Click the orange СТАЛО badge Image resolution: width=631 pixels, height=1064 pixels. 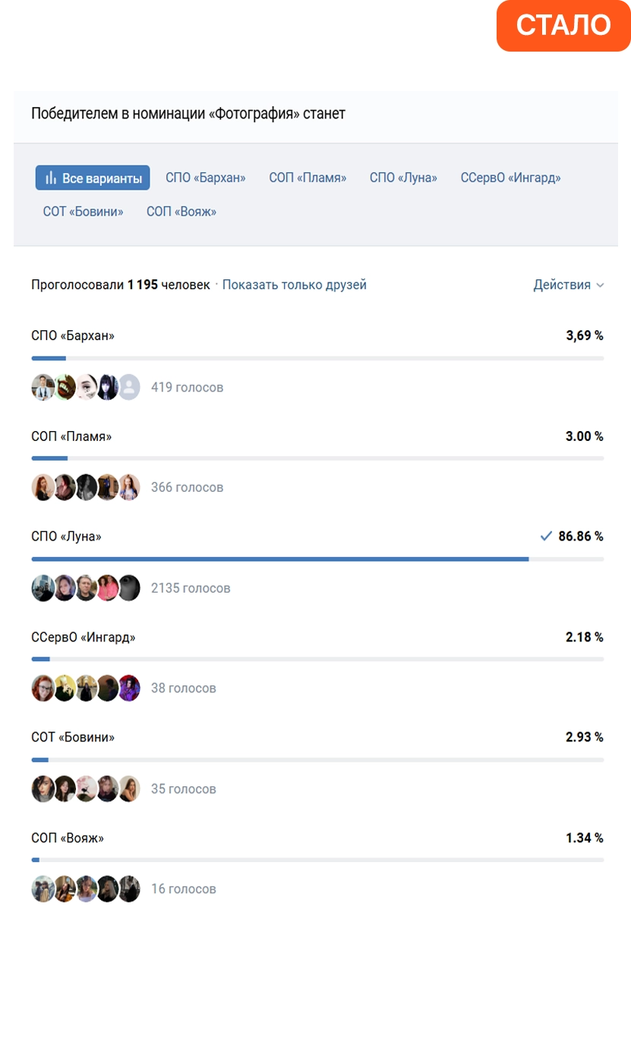[x=563, y=26]
